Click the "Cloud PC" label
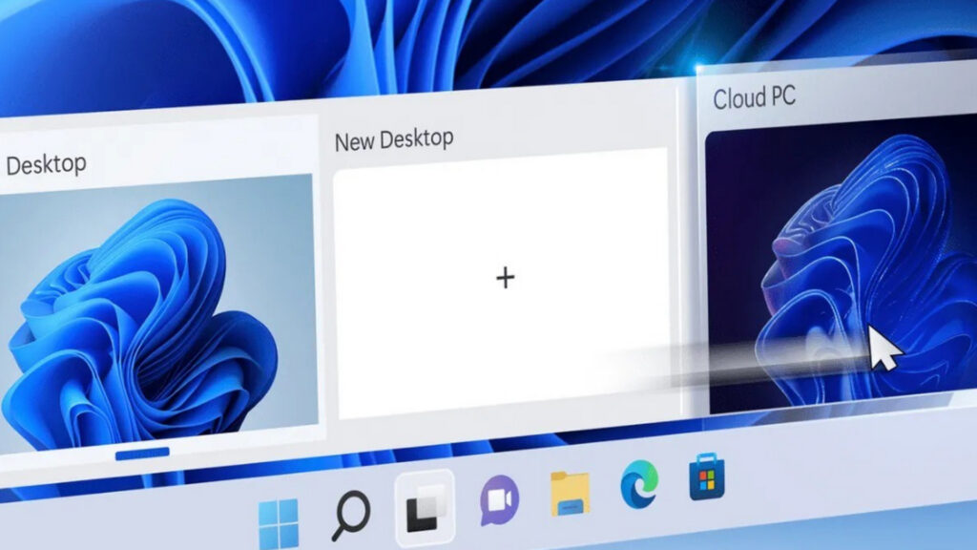 tap(754, 98)
